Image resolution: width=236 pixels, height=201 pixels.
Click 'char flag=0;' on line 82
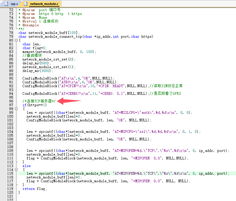pyautogui.click(x=35, y=48)
